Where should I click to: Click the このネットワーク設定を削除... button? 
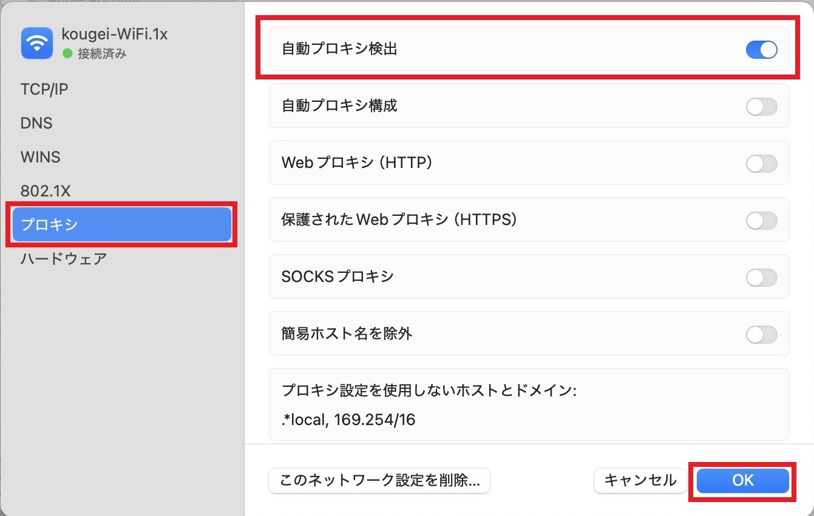pos(379,481)
